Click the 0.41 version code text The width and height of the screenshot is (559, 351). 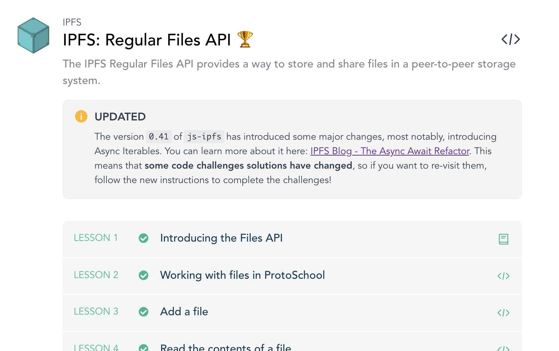[x=159, y=137]
